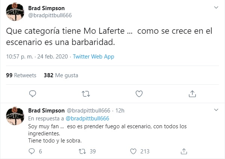Share the main tweet
This screenshot has width=225, height=159.
pos(192,93)
